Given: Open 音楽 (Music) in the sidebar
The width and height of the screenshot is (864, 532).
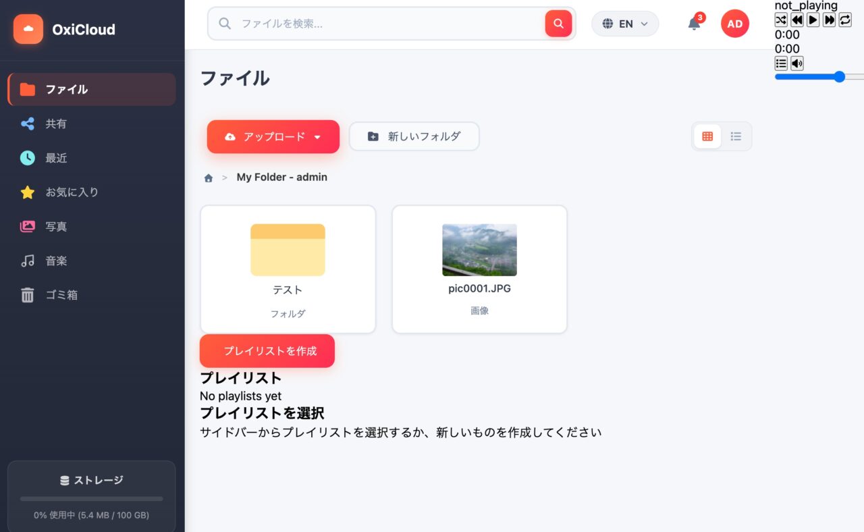Looking at the screenshot, I should coord(56,261).
